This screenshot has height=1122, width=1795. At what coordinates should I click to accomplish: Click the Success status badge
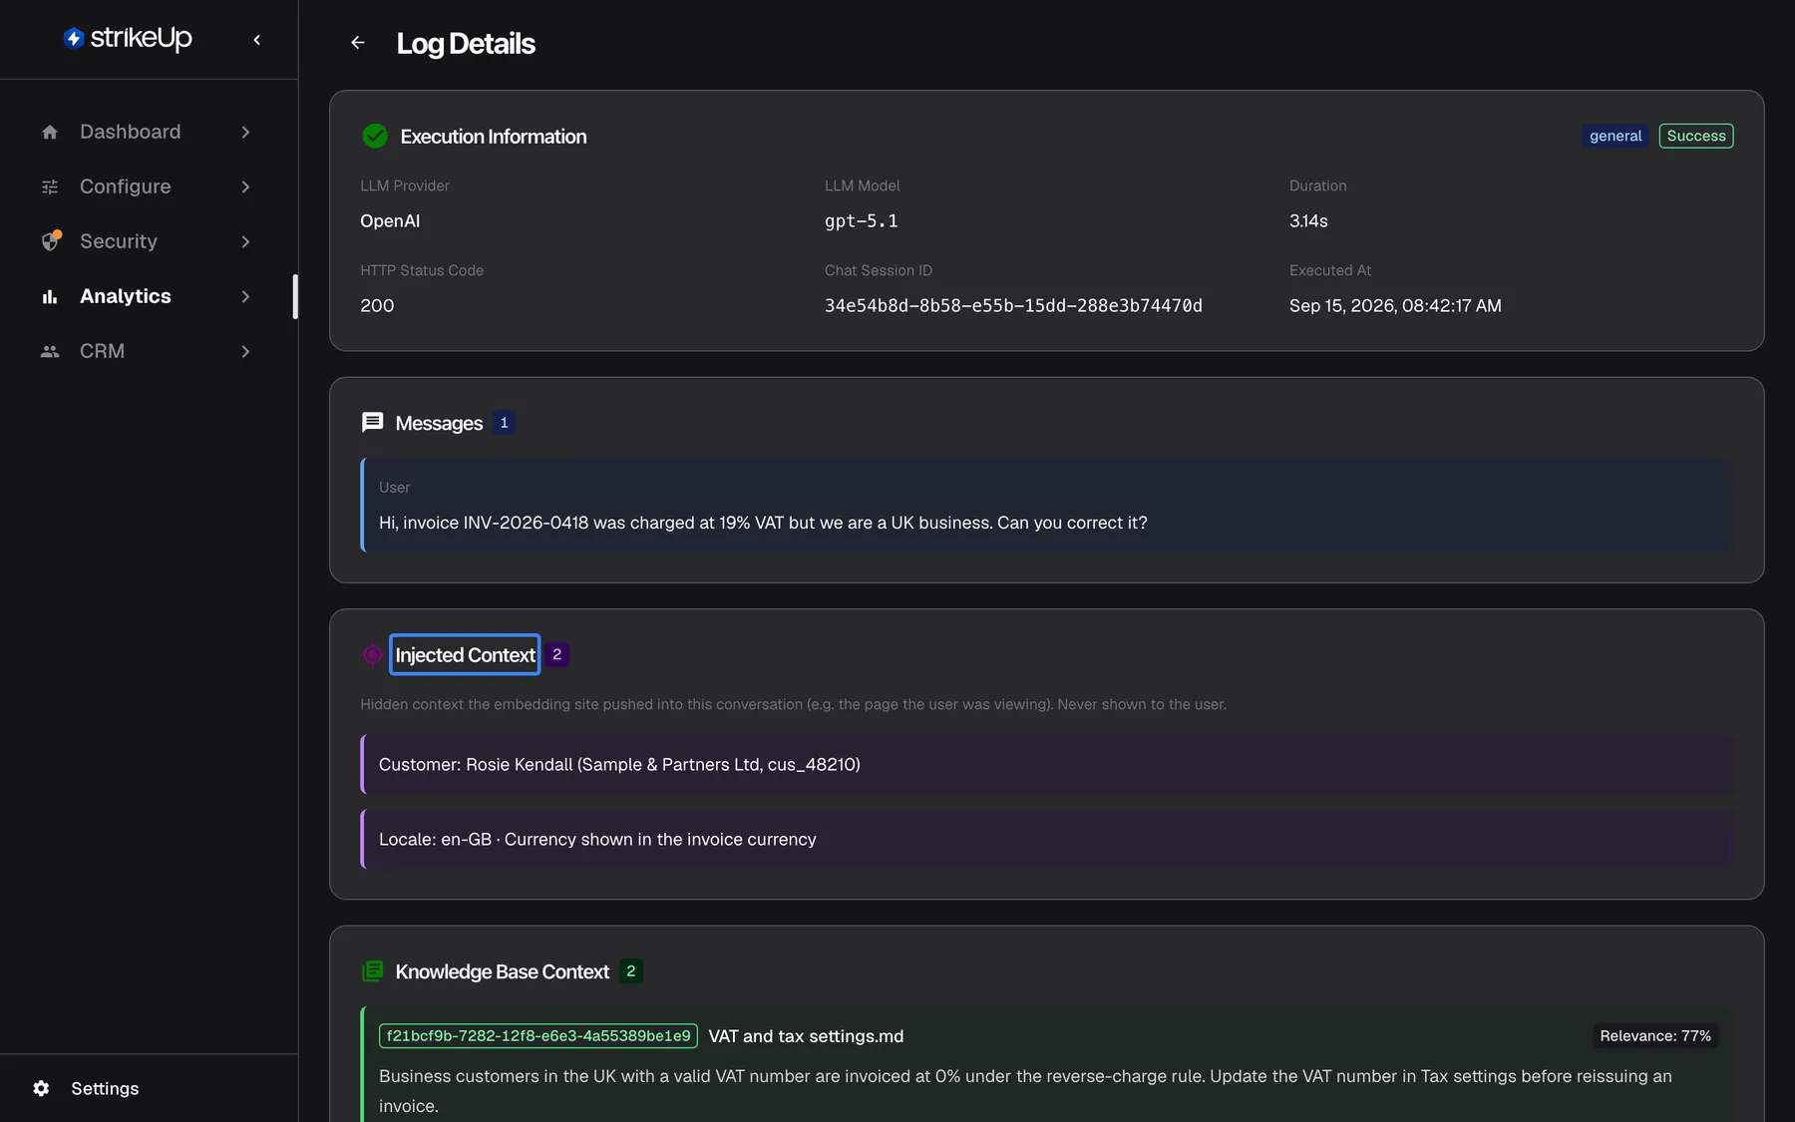point(1696,136)
